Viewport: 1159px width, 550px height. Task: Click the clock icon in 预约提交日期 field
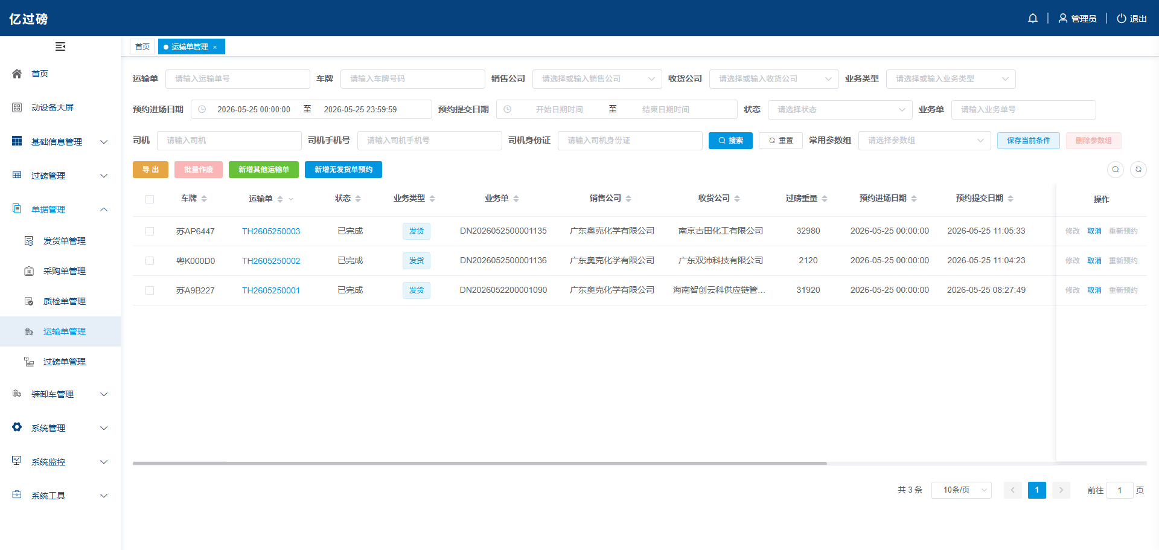point(508,109)
